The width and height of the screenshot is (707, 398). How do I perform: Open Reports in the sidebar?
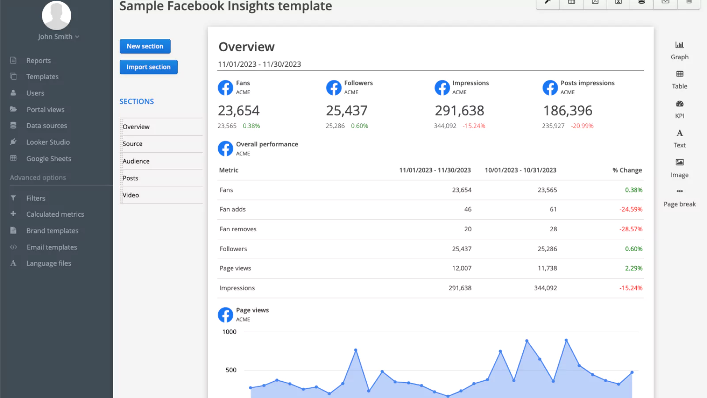coord(38,61)
